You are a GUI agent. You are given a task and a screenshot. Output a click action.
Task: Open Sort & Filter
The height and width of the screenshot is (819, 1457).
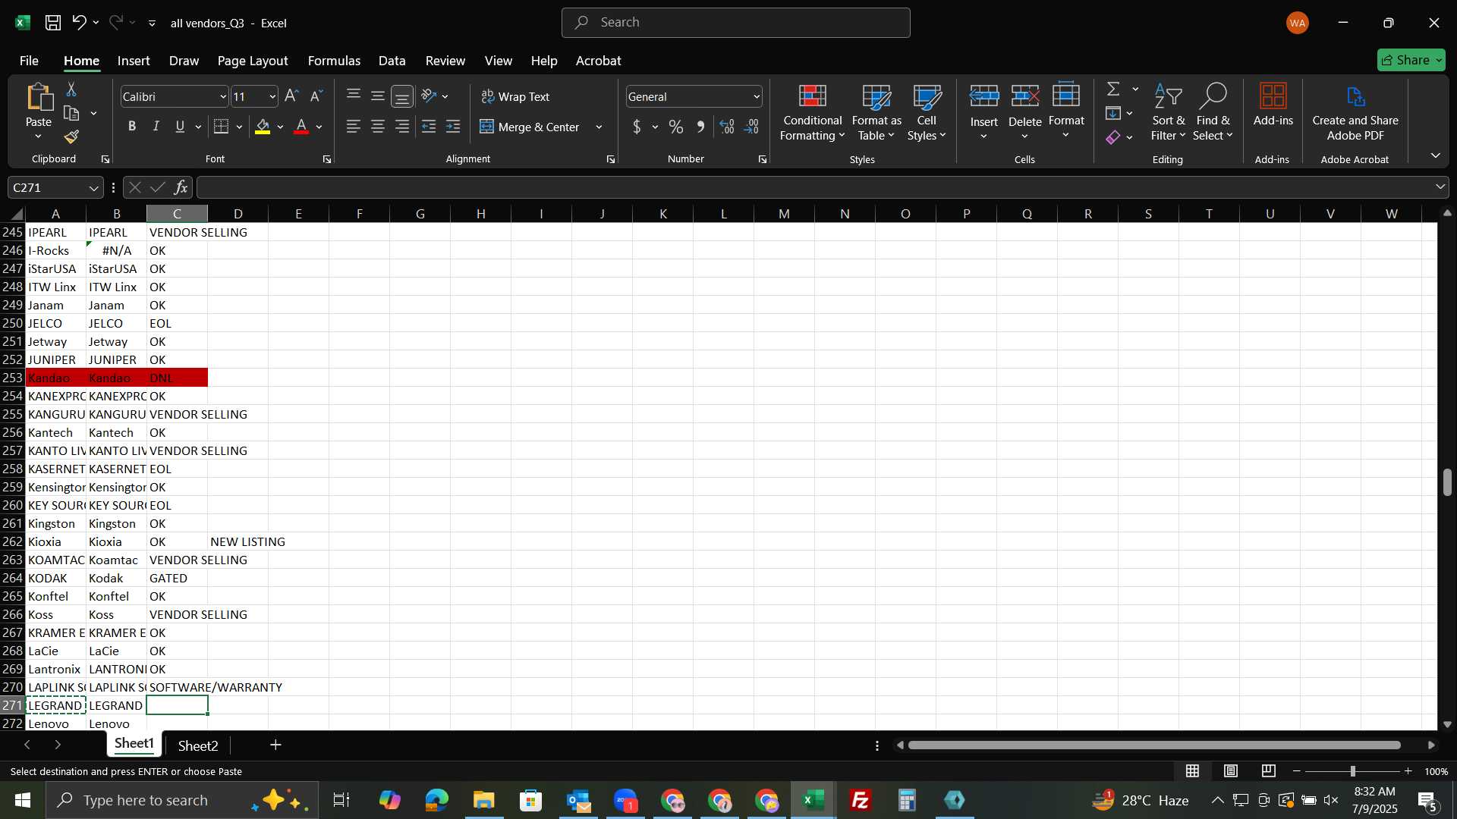(1168, 113)
